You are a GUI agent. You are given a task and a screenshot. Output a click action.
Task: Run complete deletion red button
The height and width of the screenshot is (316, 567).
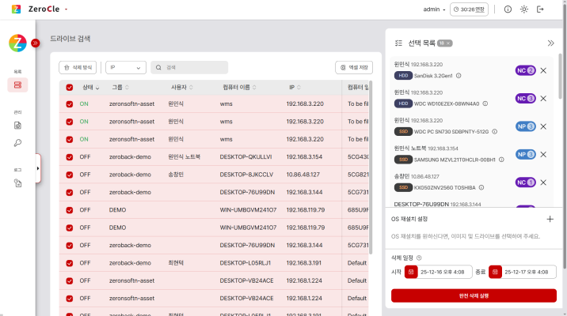pos(474,295)
